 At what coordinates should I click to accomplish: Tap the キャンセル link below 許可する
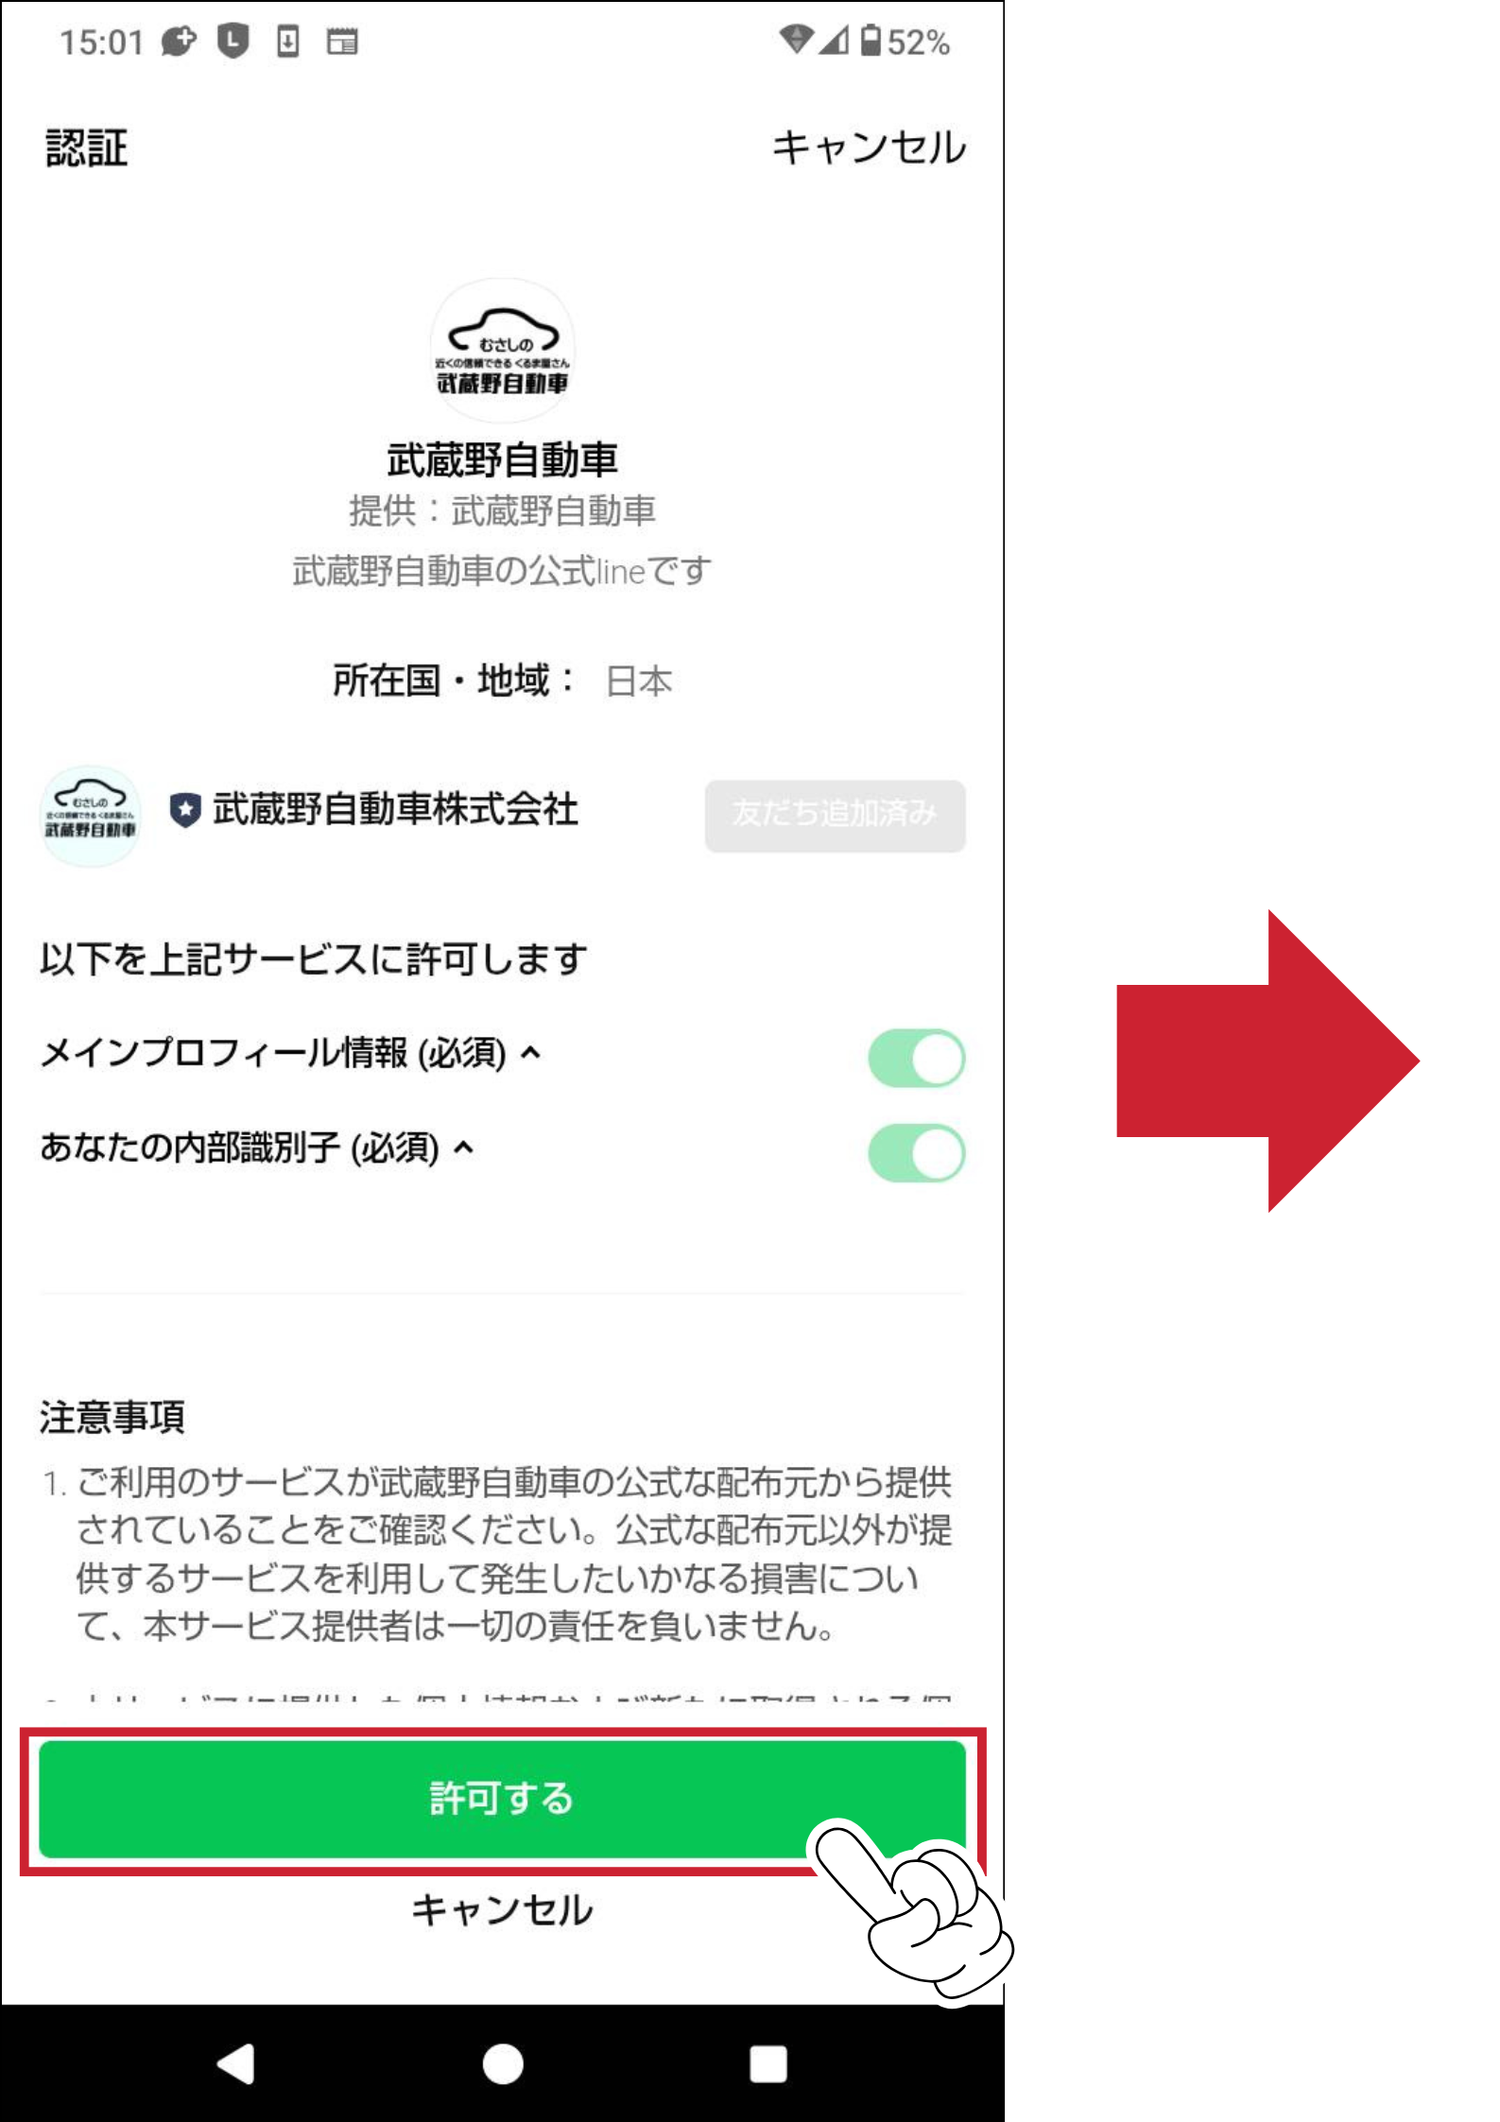click(x=502, y=1910)
